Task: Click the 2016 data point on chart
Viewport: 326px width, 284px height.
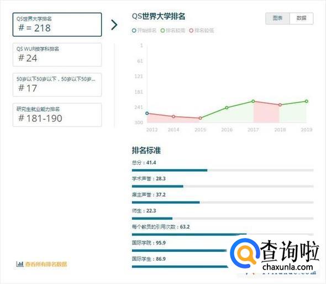Action: pyautogui.click(x=227, y=108)
